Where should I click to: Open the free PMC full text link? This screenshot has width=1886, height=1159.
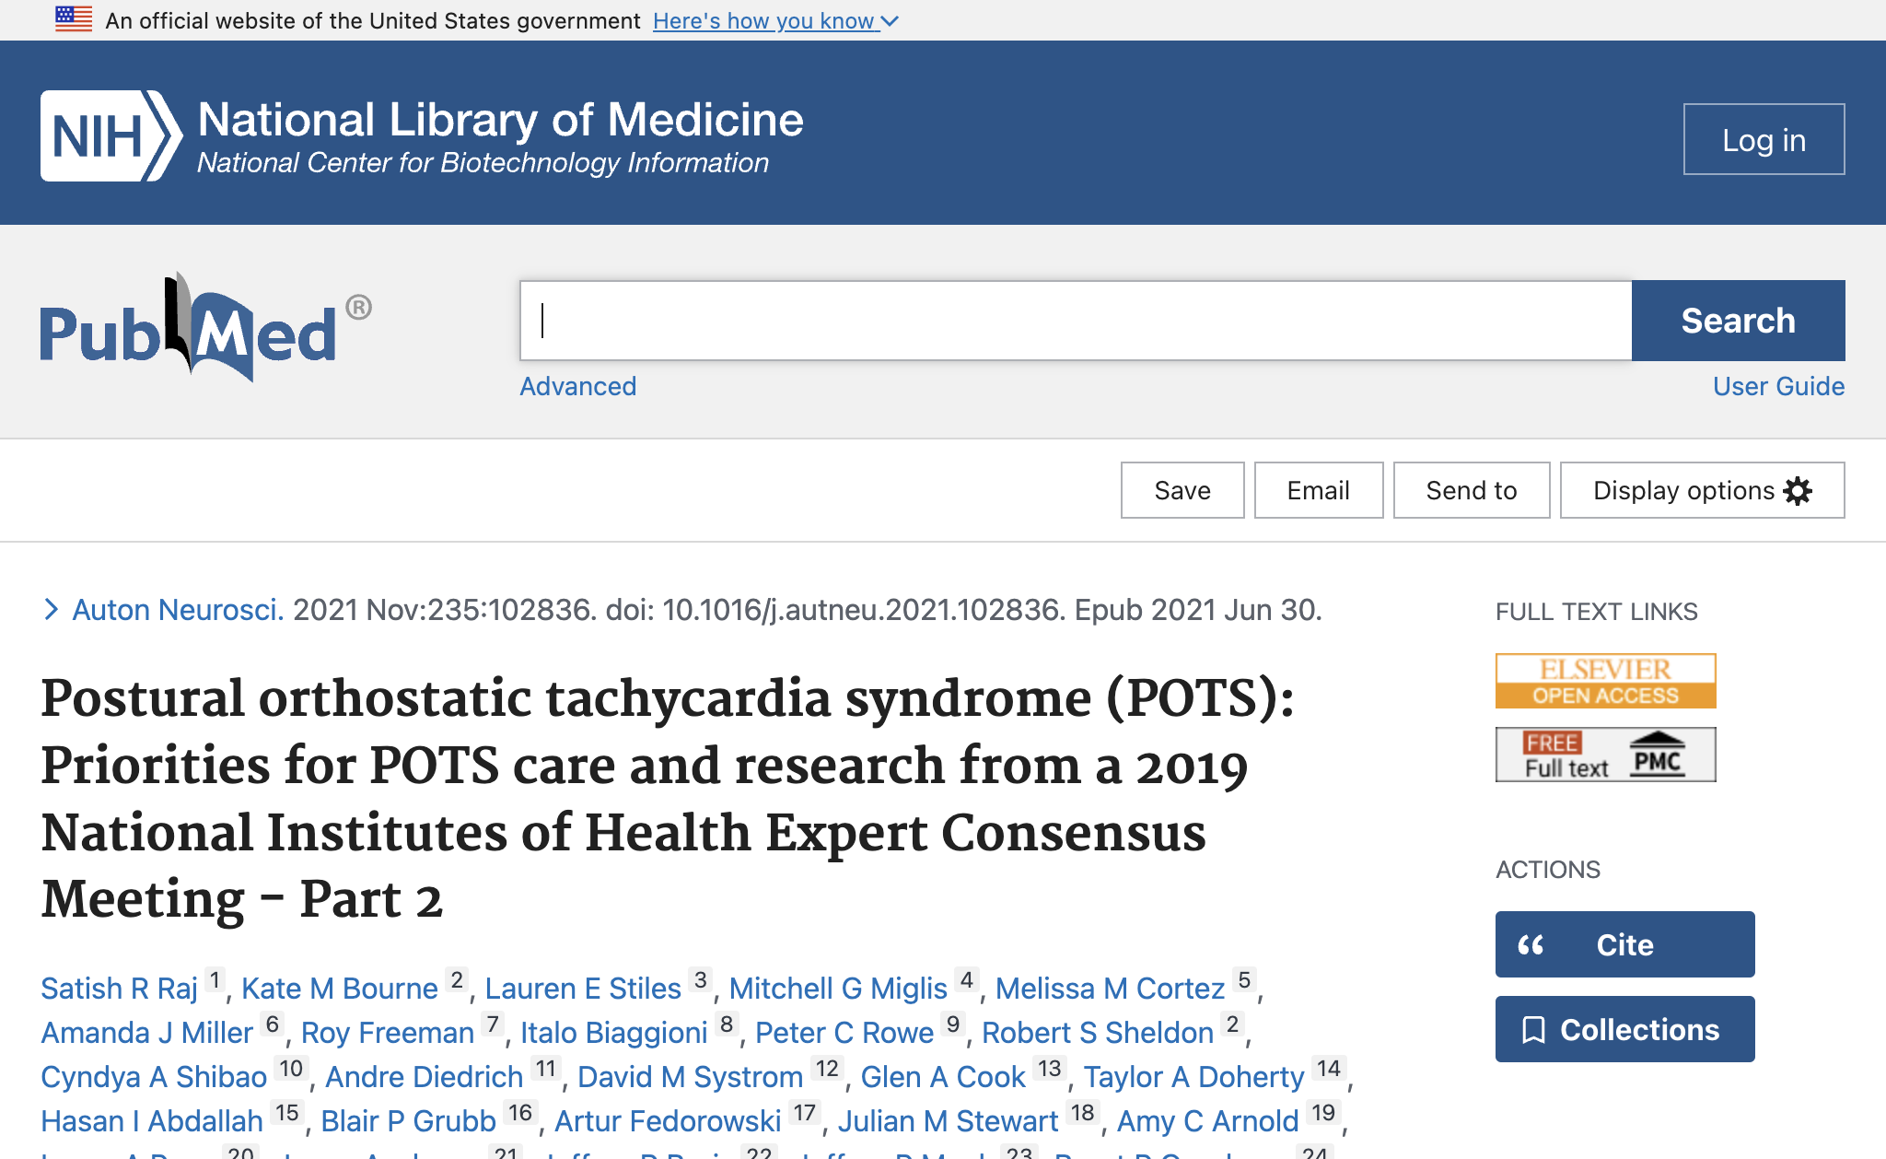click(x=1605, y=755)
